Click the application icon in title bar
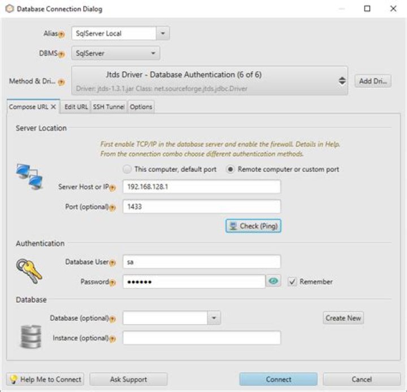The image size is (407, 392). (10, 9)
